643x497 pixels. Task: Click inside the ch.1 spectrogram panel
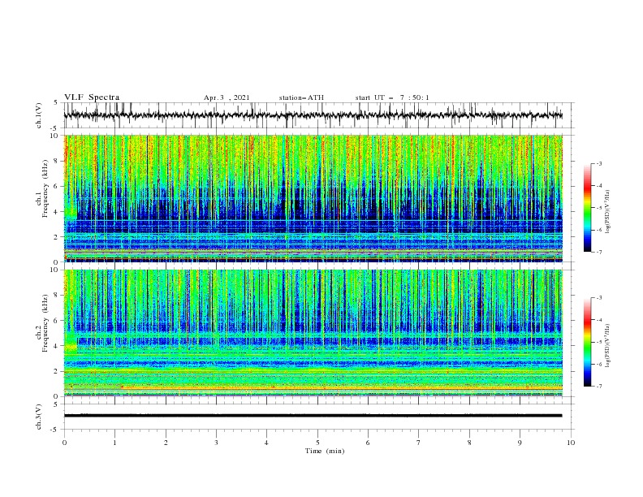(x=313, y=198)
